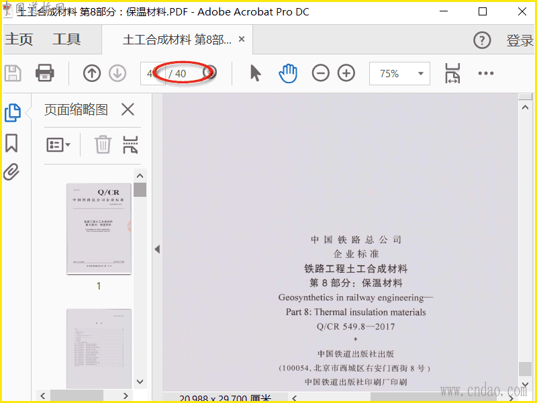
Task: Click the thumbnail panel scrollbar thumb
Action: 140,190
